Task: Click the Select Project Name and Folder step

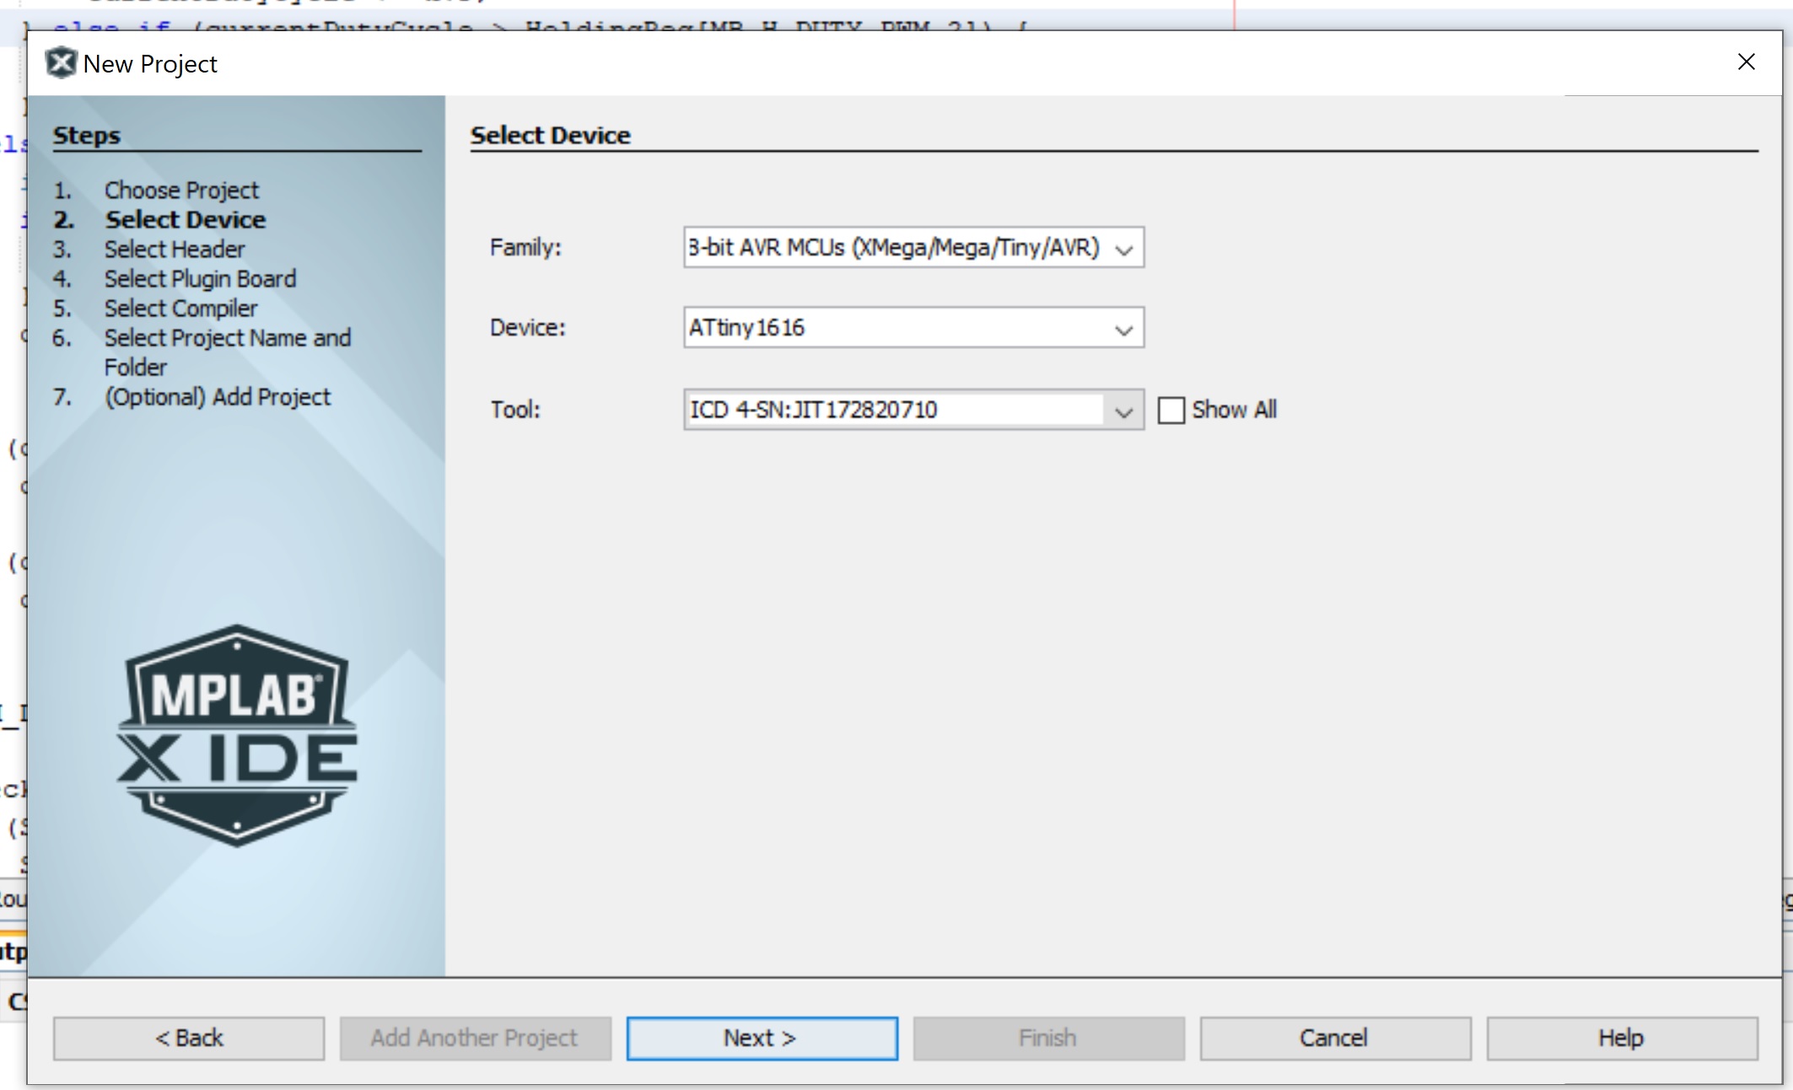Action: (x=228, y=352)
